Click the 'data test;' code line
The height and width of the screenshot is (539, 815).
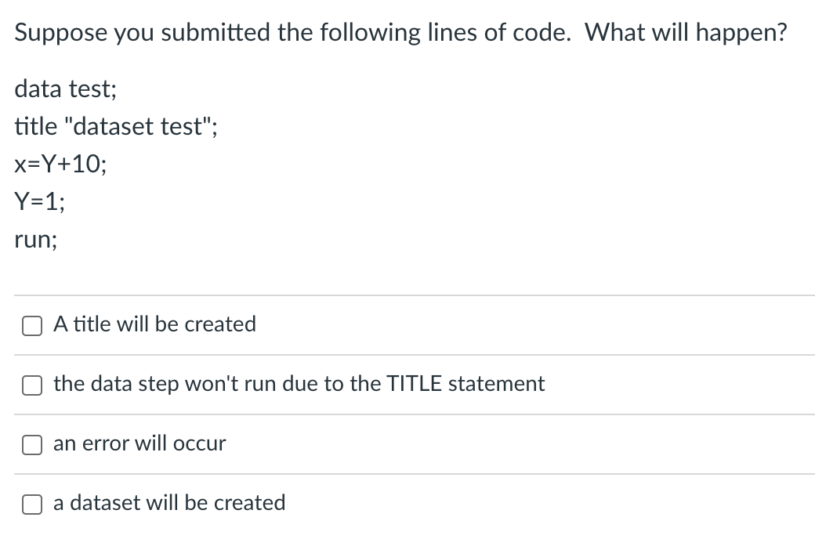point(66,89)
